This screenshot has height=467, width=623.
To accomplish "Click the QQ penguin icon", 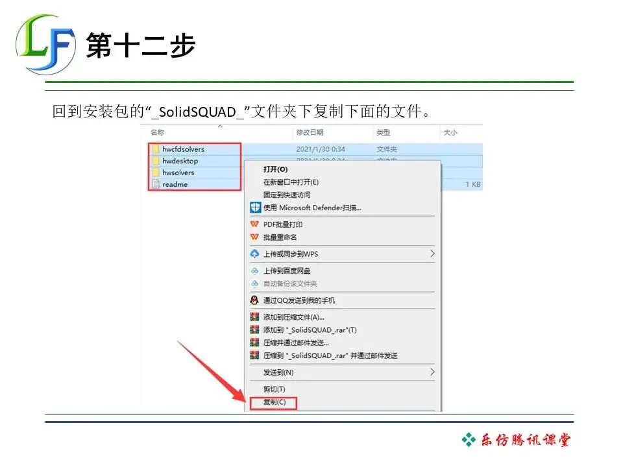I will 254,300.
